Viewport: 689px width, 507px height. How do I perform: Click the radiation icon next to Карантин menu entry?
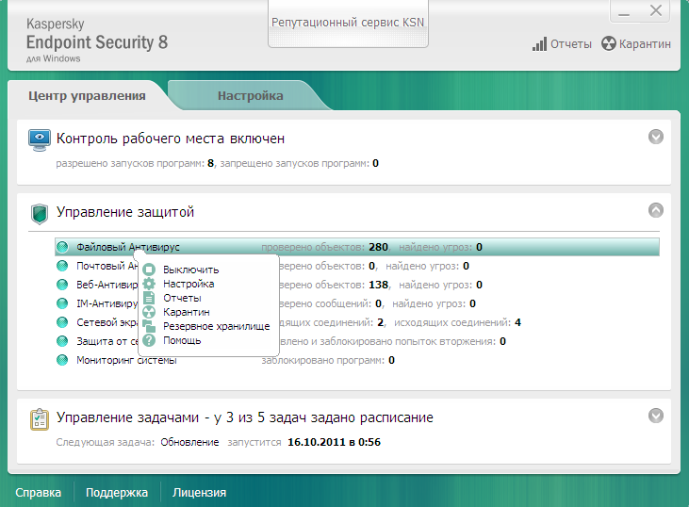[x=149, y=312]
